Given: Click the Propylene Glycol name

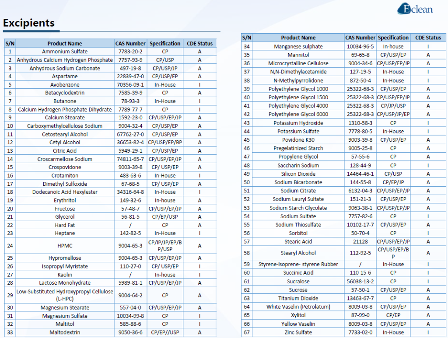Looking at the screenshot, I should tap(298, 157).
